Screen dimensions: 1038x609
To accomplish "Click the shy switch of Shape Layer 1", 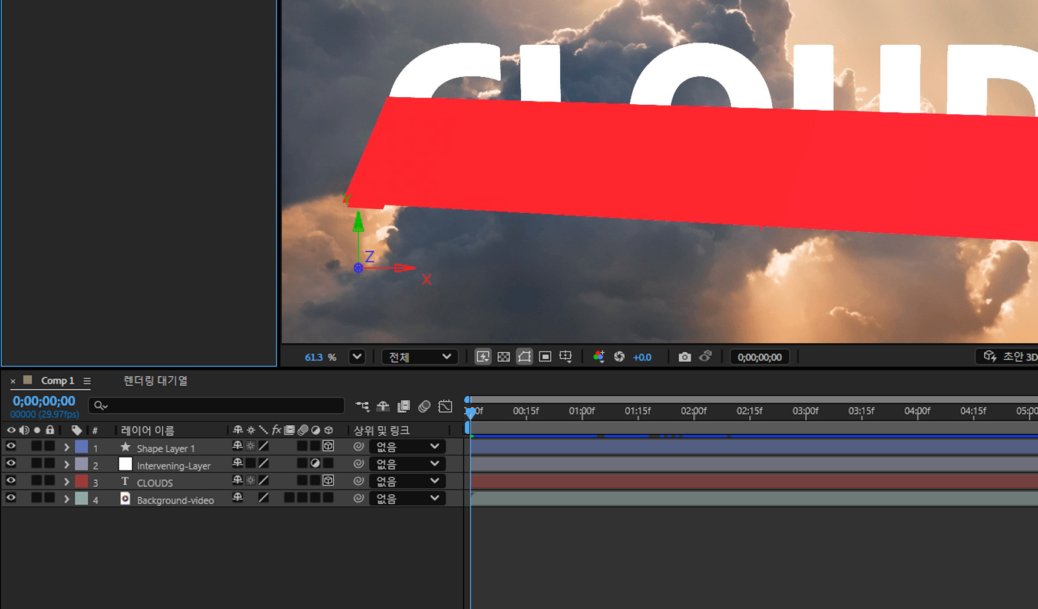I will coord(237,446).
